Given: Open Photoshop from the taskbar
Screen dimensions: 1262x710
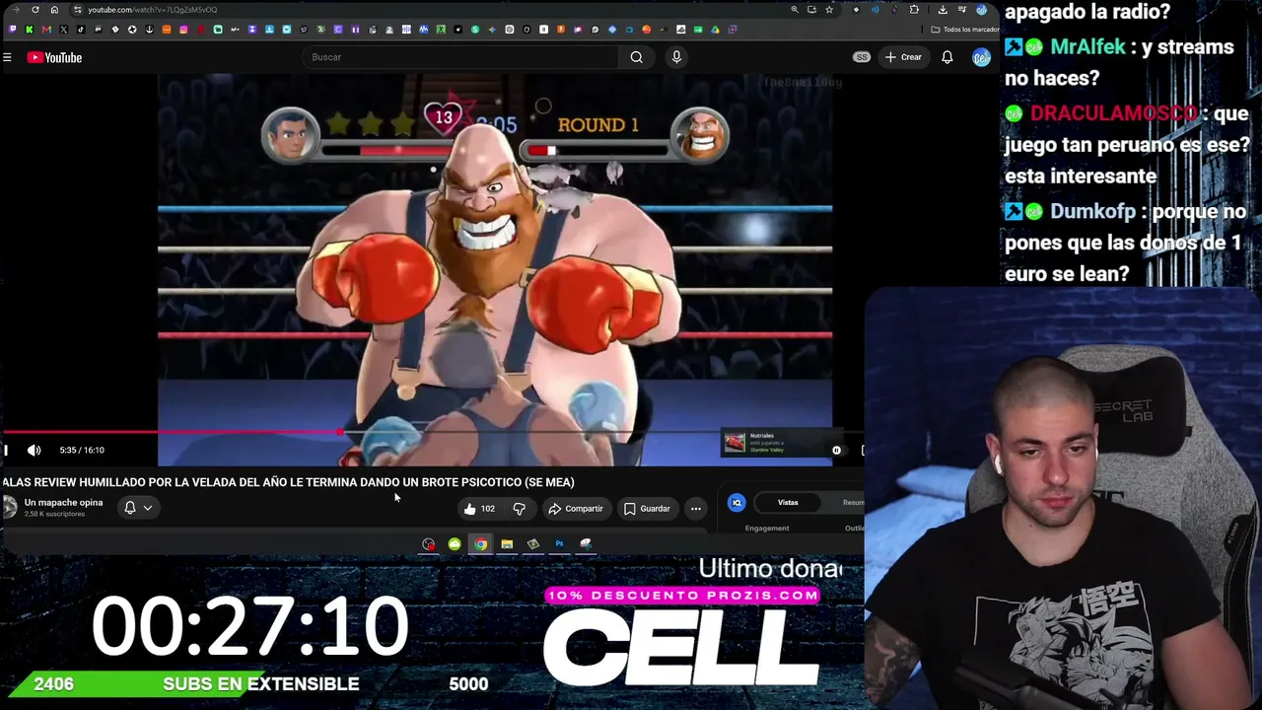Looking at the screenshot, I should (559, 544).
